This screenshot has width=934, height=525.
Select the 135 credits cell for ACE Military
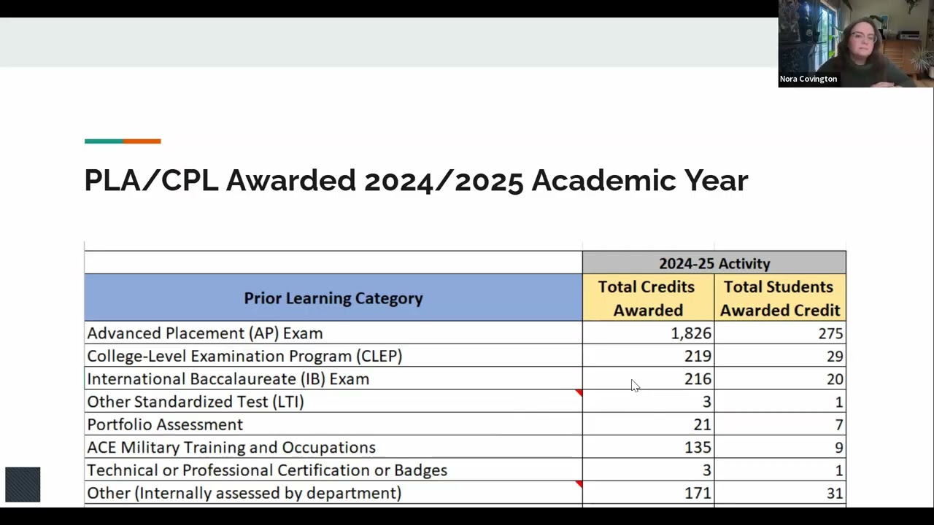(648, 447)
